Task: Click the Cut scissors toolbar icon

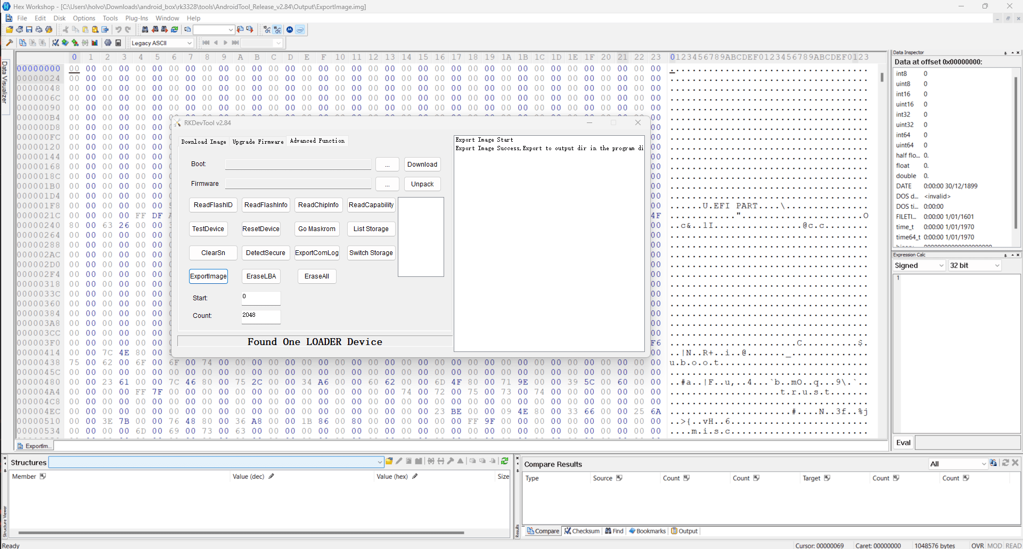Action: tap(66, 30)
